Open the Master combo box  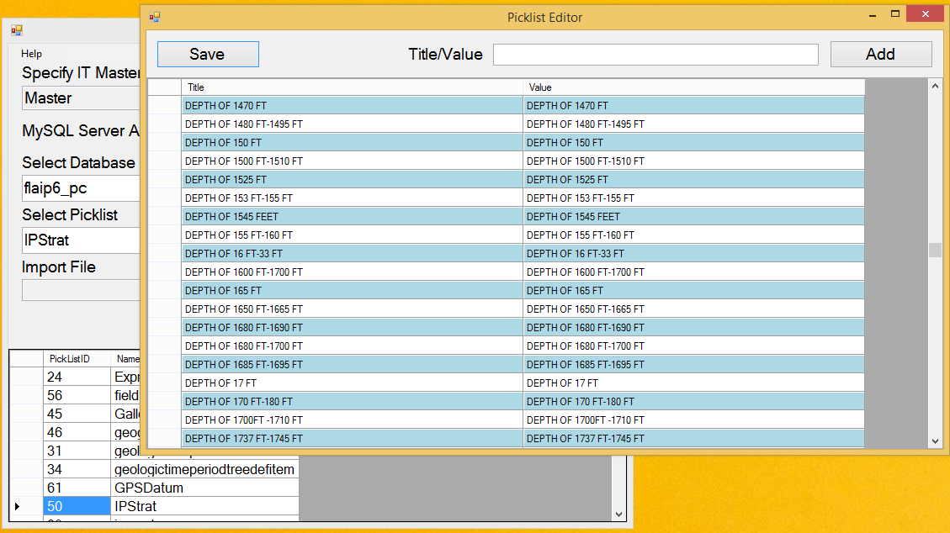coord(81,98)
